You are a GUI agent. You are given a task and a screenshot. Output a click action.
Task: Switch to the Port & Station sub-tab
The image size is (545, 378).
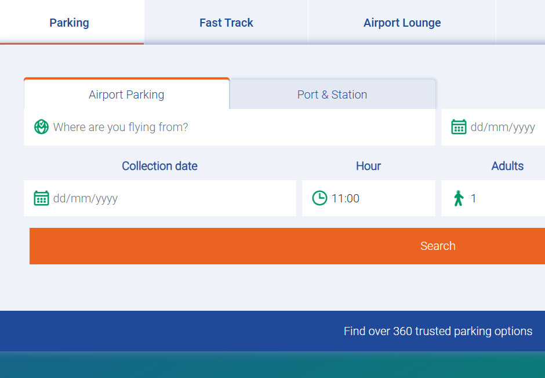coord(332,94)
